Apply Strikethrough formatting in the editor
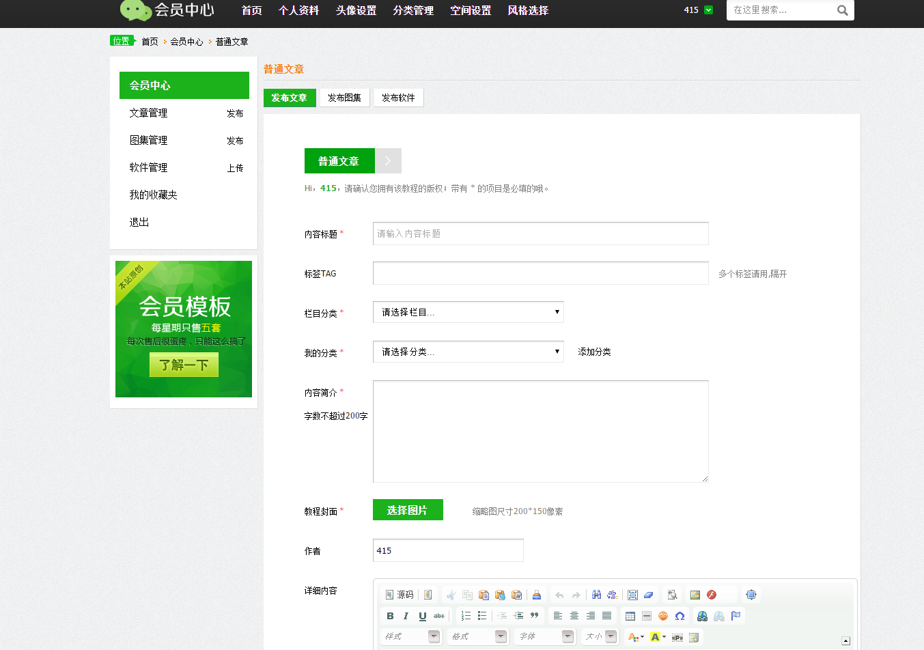Viewport: 924px width, 650px height. (x=439, y=616)
